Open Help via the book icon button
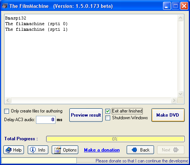 tap(14, 150)
